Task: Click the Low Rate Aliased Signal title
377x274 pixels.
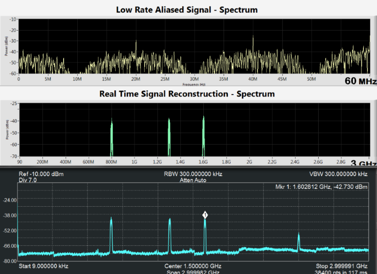Action: [187, 9]
